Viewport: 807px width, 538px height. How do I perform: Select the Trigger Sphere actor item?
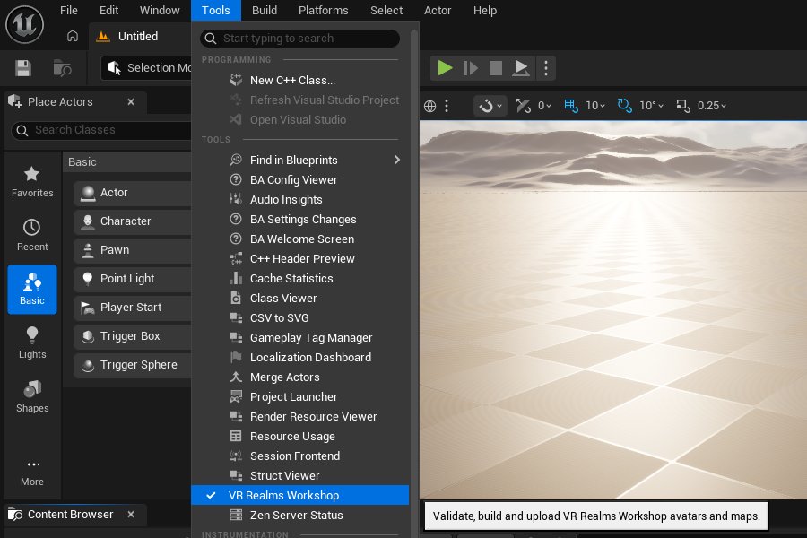click(x=133, y=365)
